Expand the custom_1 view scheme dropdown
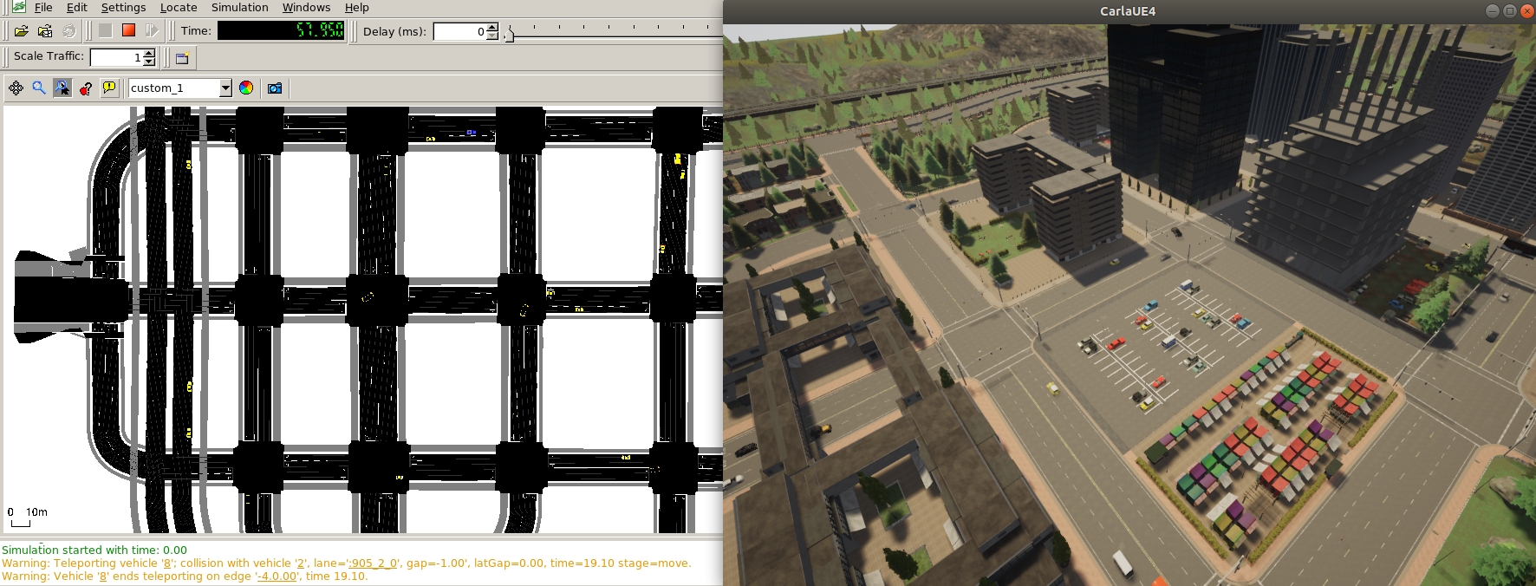Viewport: 1536px width, 586px height. [225, 88]
